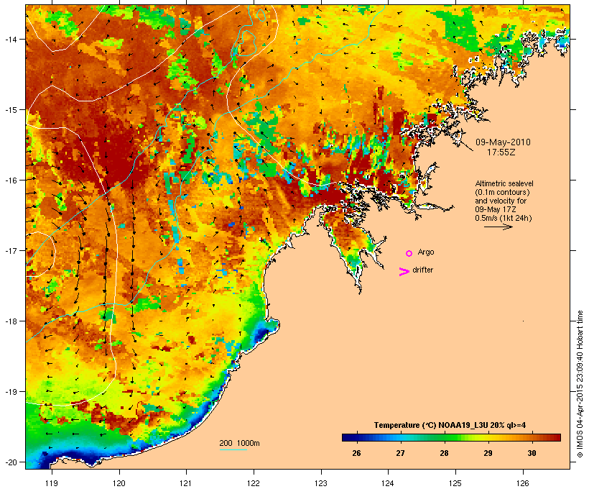Click colorbar tick label 27
Viewport: 589px width, 489px height.
tap(400, 453)
